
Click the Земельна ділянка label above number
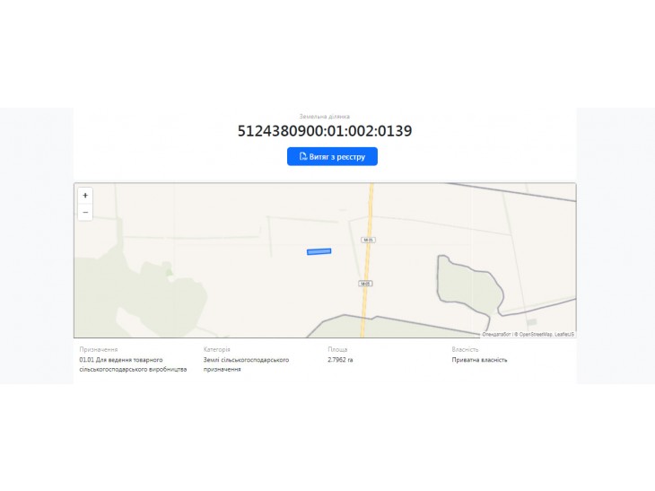click(325, 117)
